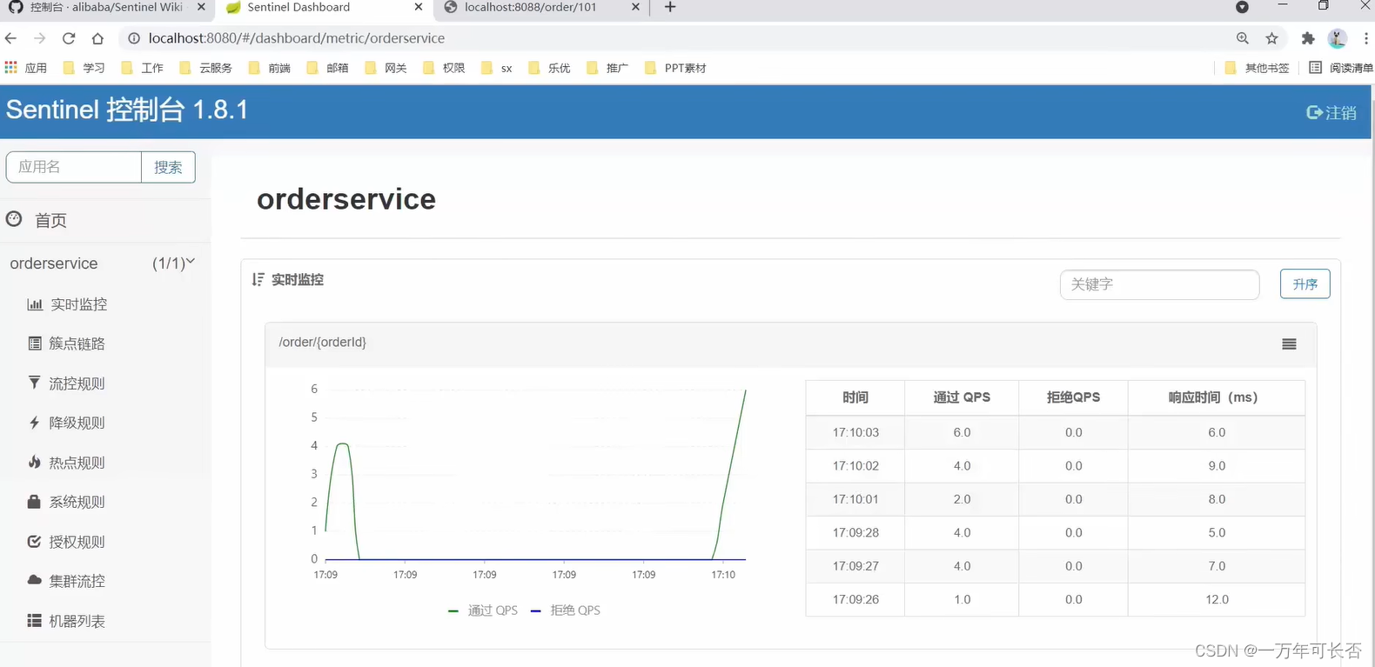Image resolution: width=1375 pixels, height=667 pixels.
Task: Click the 机器列表 table icon
Action: pyautogui.click(x=35, y=620)
